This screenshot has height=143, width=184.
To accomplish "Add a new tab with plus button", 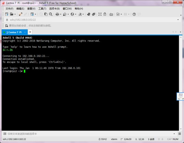I will 30,32.
